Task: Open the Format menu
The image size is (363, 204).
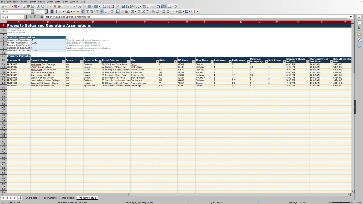Action: (32, 2)
